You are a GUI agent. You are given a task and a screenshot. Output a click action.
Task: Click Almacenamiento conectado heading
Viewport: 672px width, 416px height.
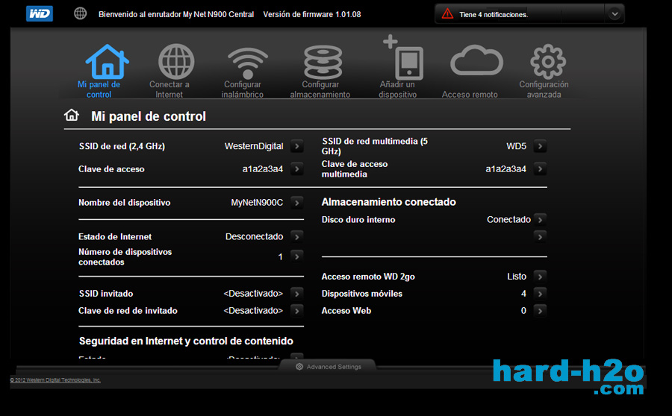[x=389, y=202]
